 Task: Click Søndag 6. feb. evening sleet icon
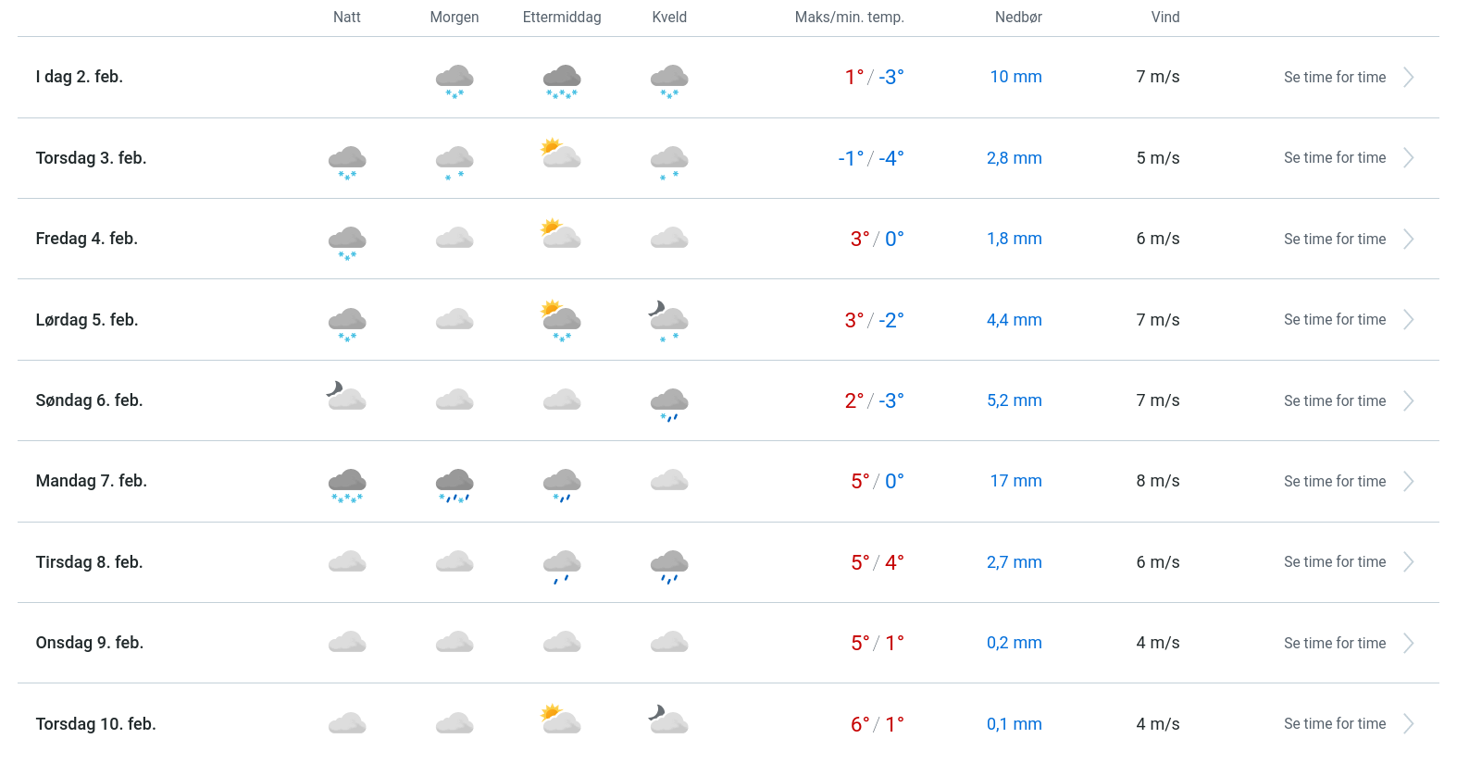[x=669, y=403]
